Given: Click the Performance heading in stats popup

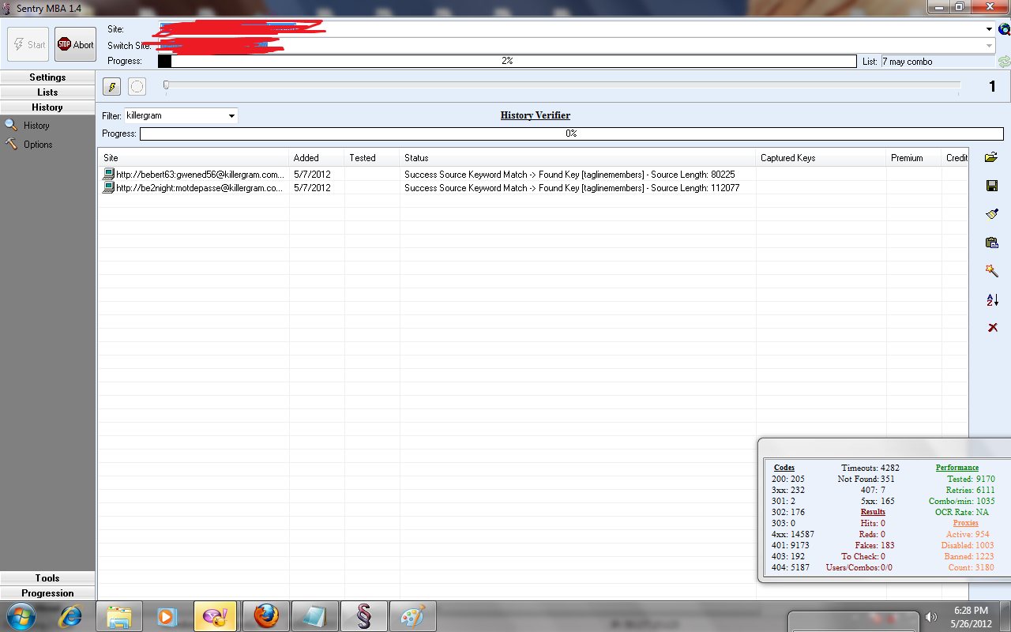Looking at the screenshot, I should (x=957, y=468).
